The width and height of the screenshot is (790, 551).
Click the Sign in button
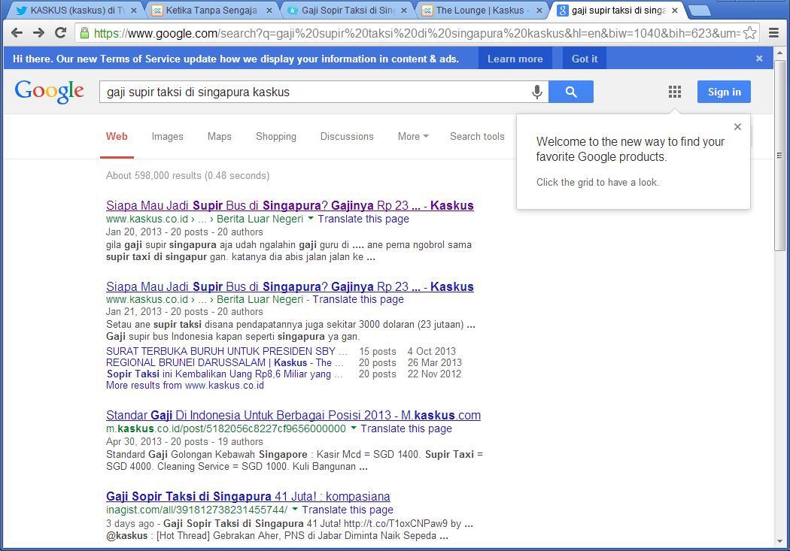click(724, 92)
